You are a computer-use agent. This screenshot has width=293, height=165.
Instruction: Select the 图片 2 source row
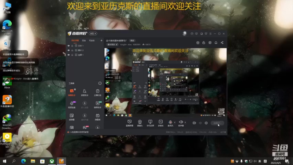click(x=85, y=50)
